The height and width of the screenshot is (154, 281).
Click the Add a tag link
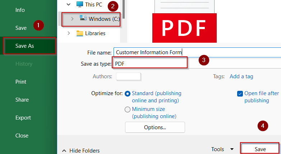point(241,76)
